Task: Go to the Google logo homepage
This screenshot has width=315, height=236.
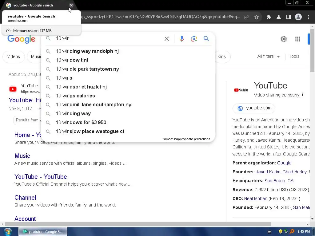Action: [21, 39]
